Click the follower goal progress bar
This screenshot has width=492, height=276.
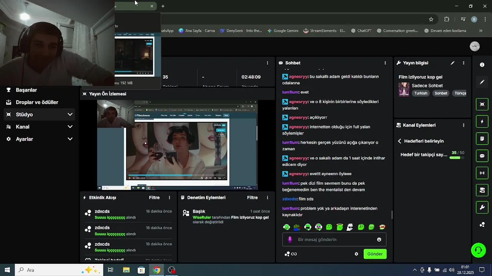[x=457, y=158]
